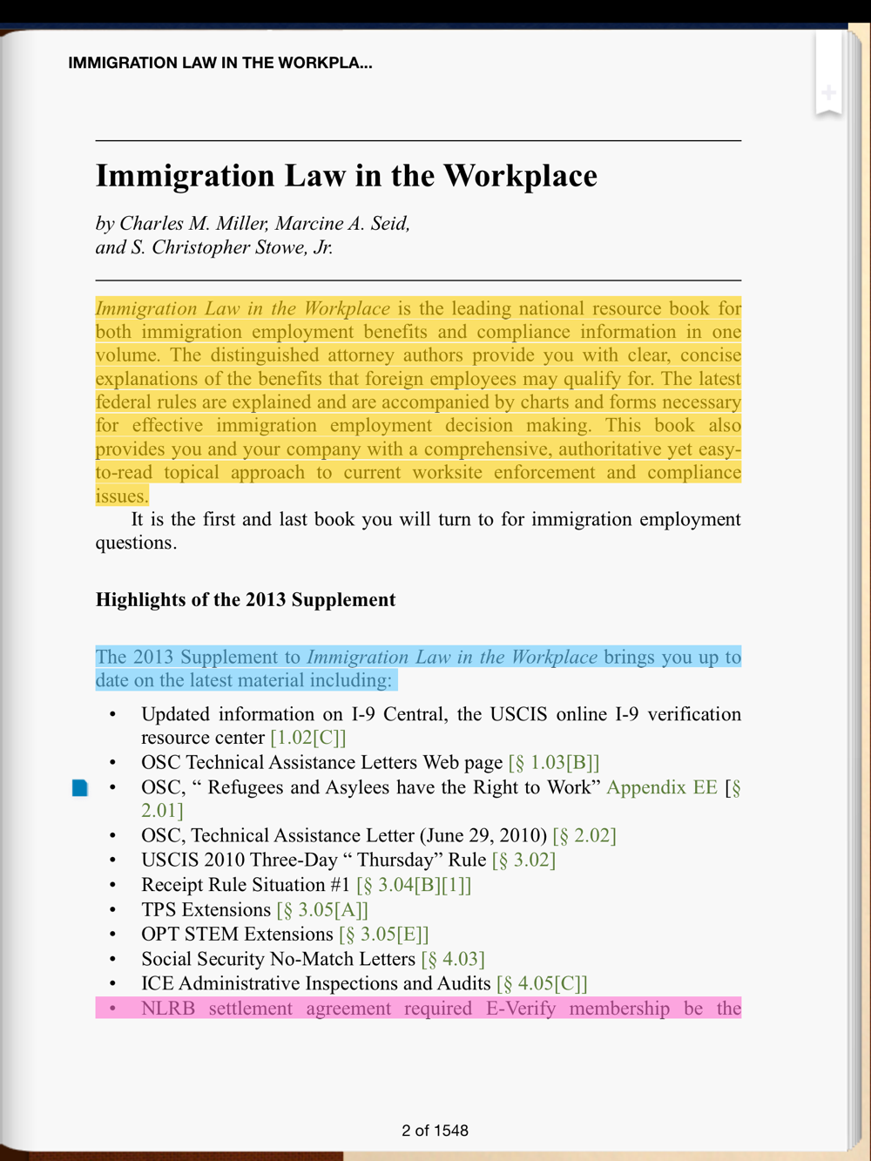Open TPS Extensions [§ 3.05[A]] link
The image size is (871, 1161).
point(322,910)
